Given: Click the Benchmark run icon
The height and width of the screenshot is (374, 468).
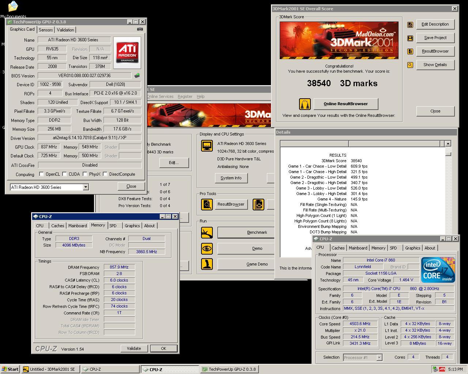Looking at the screenshot, I should coord(207,232).
